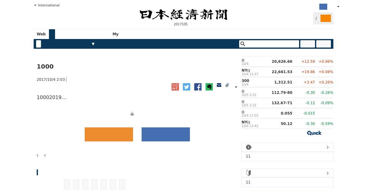Screen dimensions: 367x192
Task: Open the My tab
Action: 116,34
